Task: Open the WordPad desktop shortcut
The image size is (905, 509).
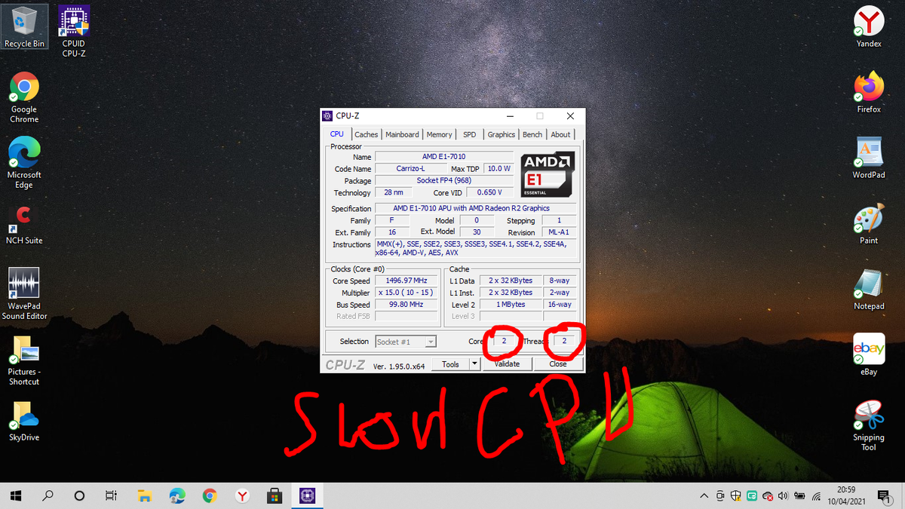Action: pyautogui.click(x=869, y=158)
